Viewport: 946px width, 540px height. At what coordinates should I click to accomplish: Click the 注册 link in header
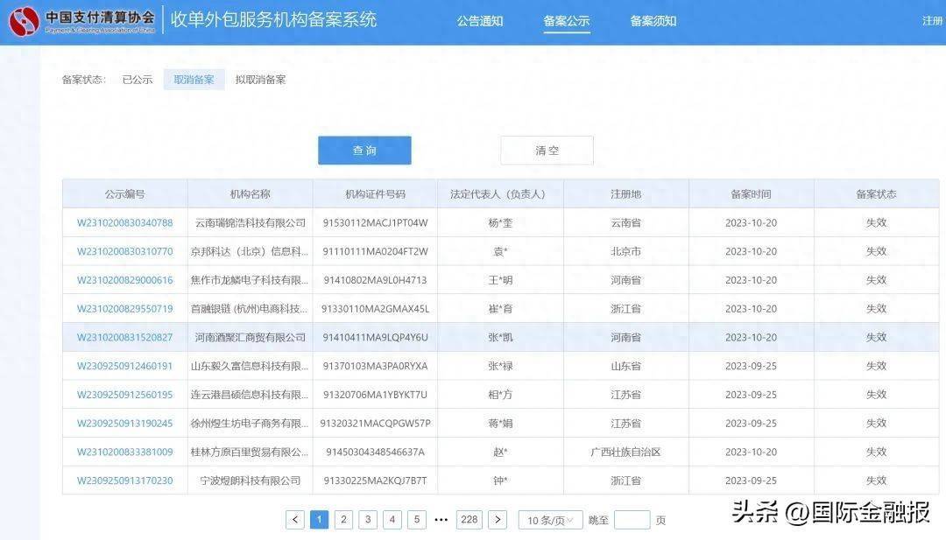(932, 21)
